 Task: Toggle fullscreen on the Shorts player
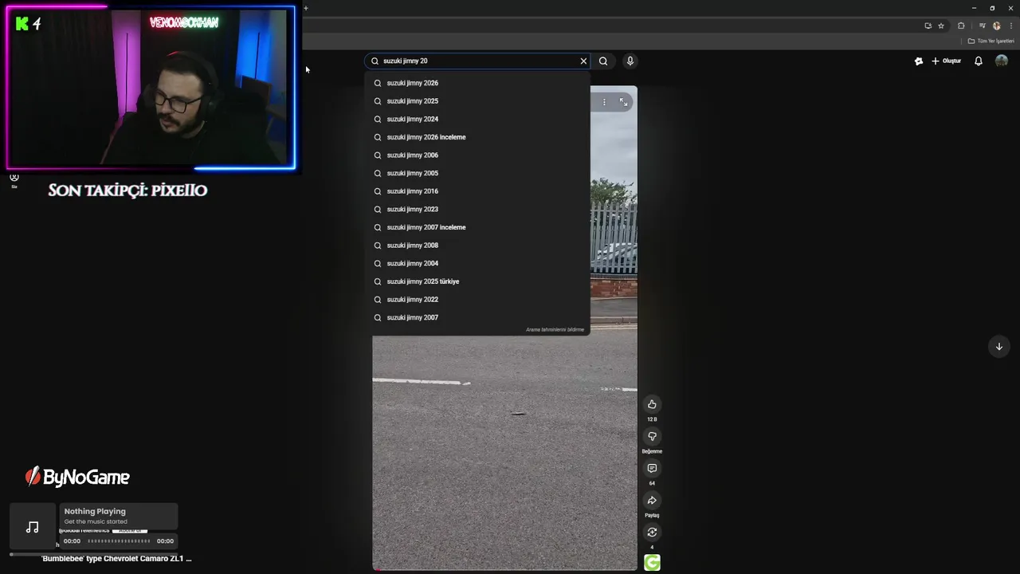point(623,102)
